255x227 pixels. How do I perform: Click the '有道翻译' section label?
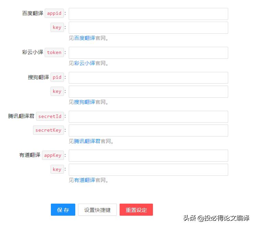(30, 155)
